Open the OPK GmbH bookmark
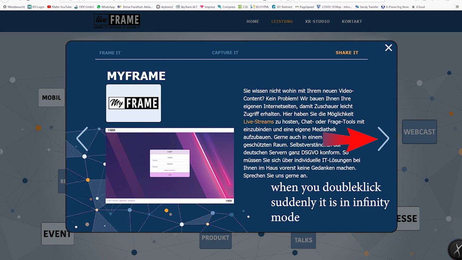The image size is (462, 260). tap(84, 7)
